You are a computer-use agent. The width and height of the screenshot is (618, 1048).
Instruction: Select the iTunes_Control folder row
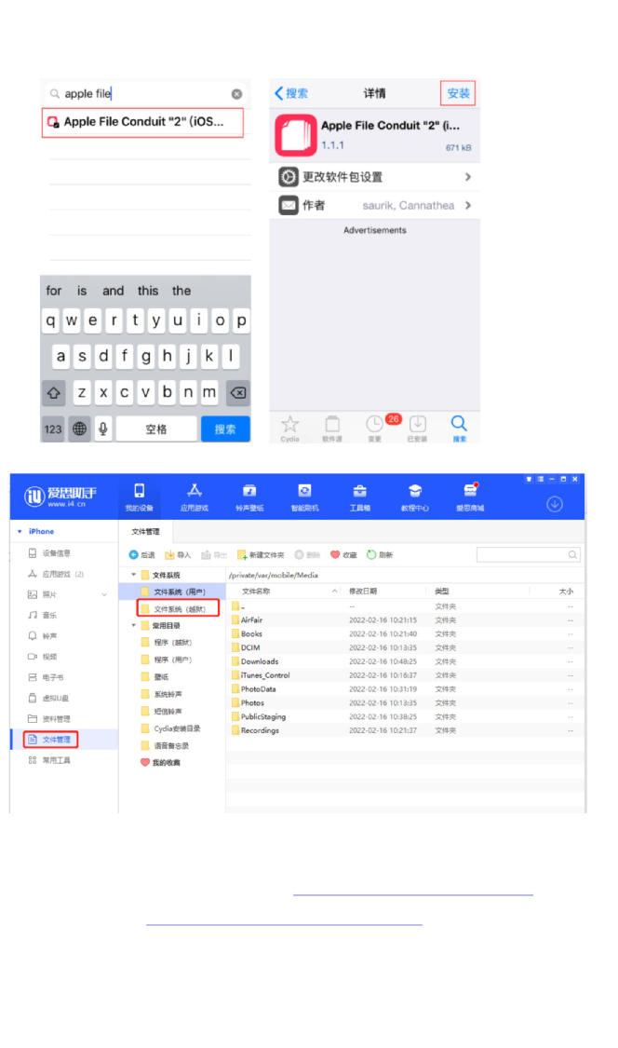[x=404, y=675]
